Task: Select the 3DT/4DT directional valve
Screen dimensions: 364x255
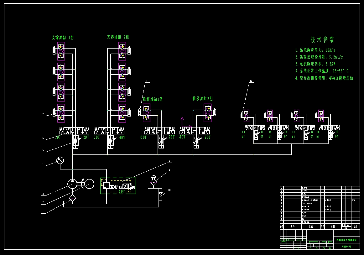Action: pyautogui.click(x=109, y=131)
